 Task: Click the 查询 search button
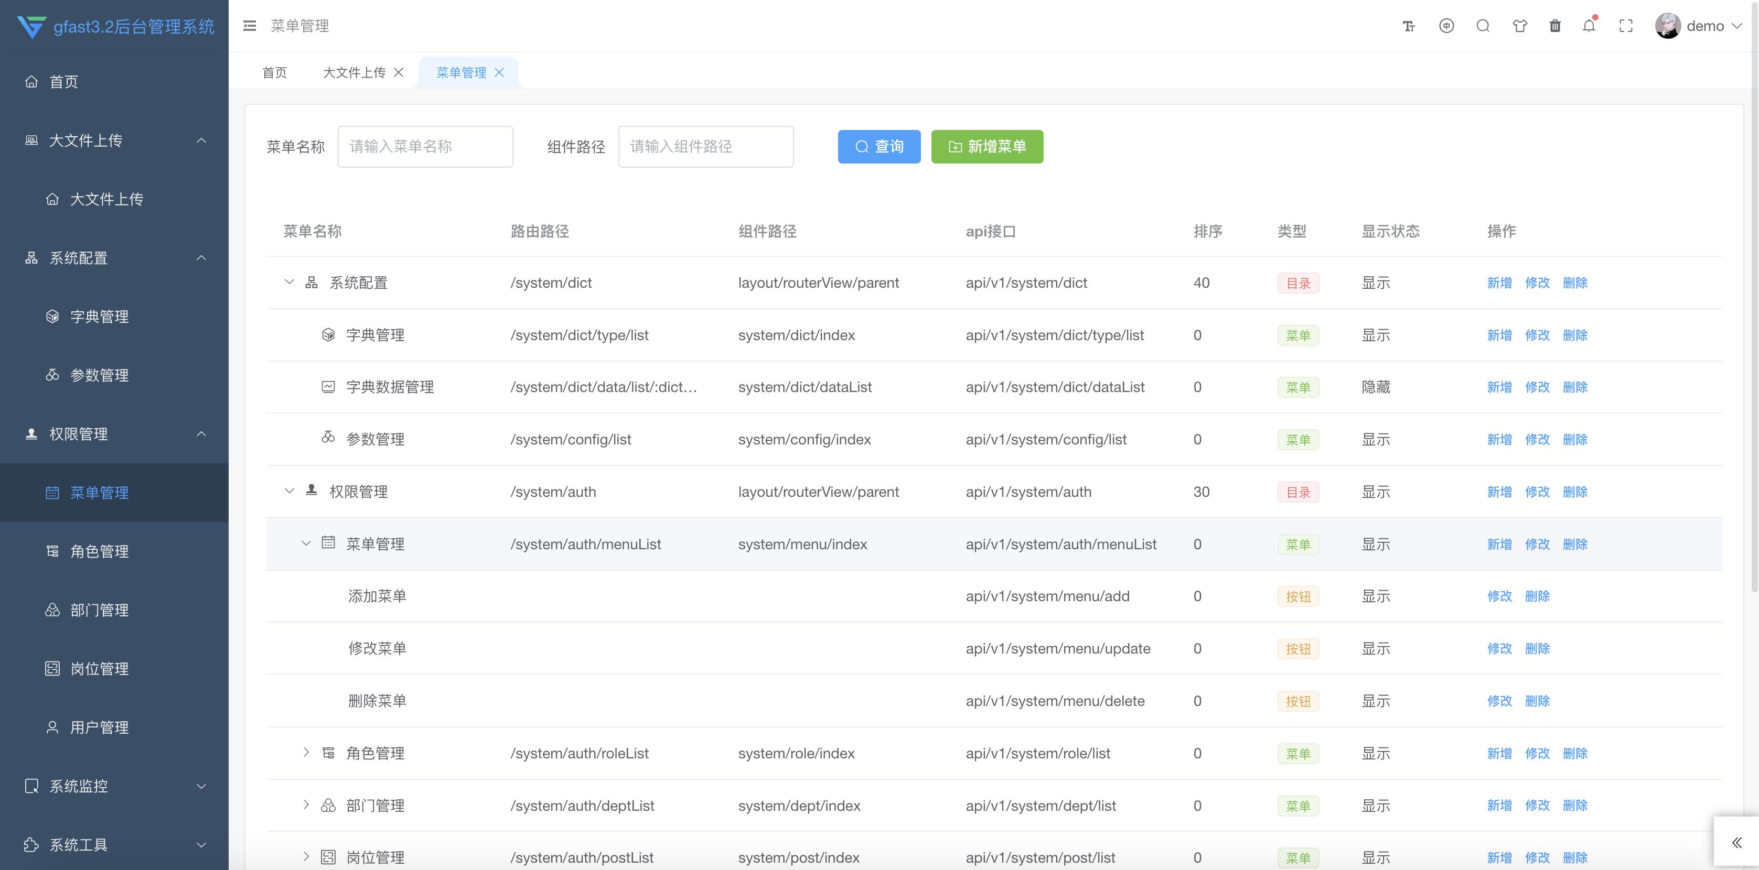coord(879,146)
